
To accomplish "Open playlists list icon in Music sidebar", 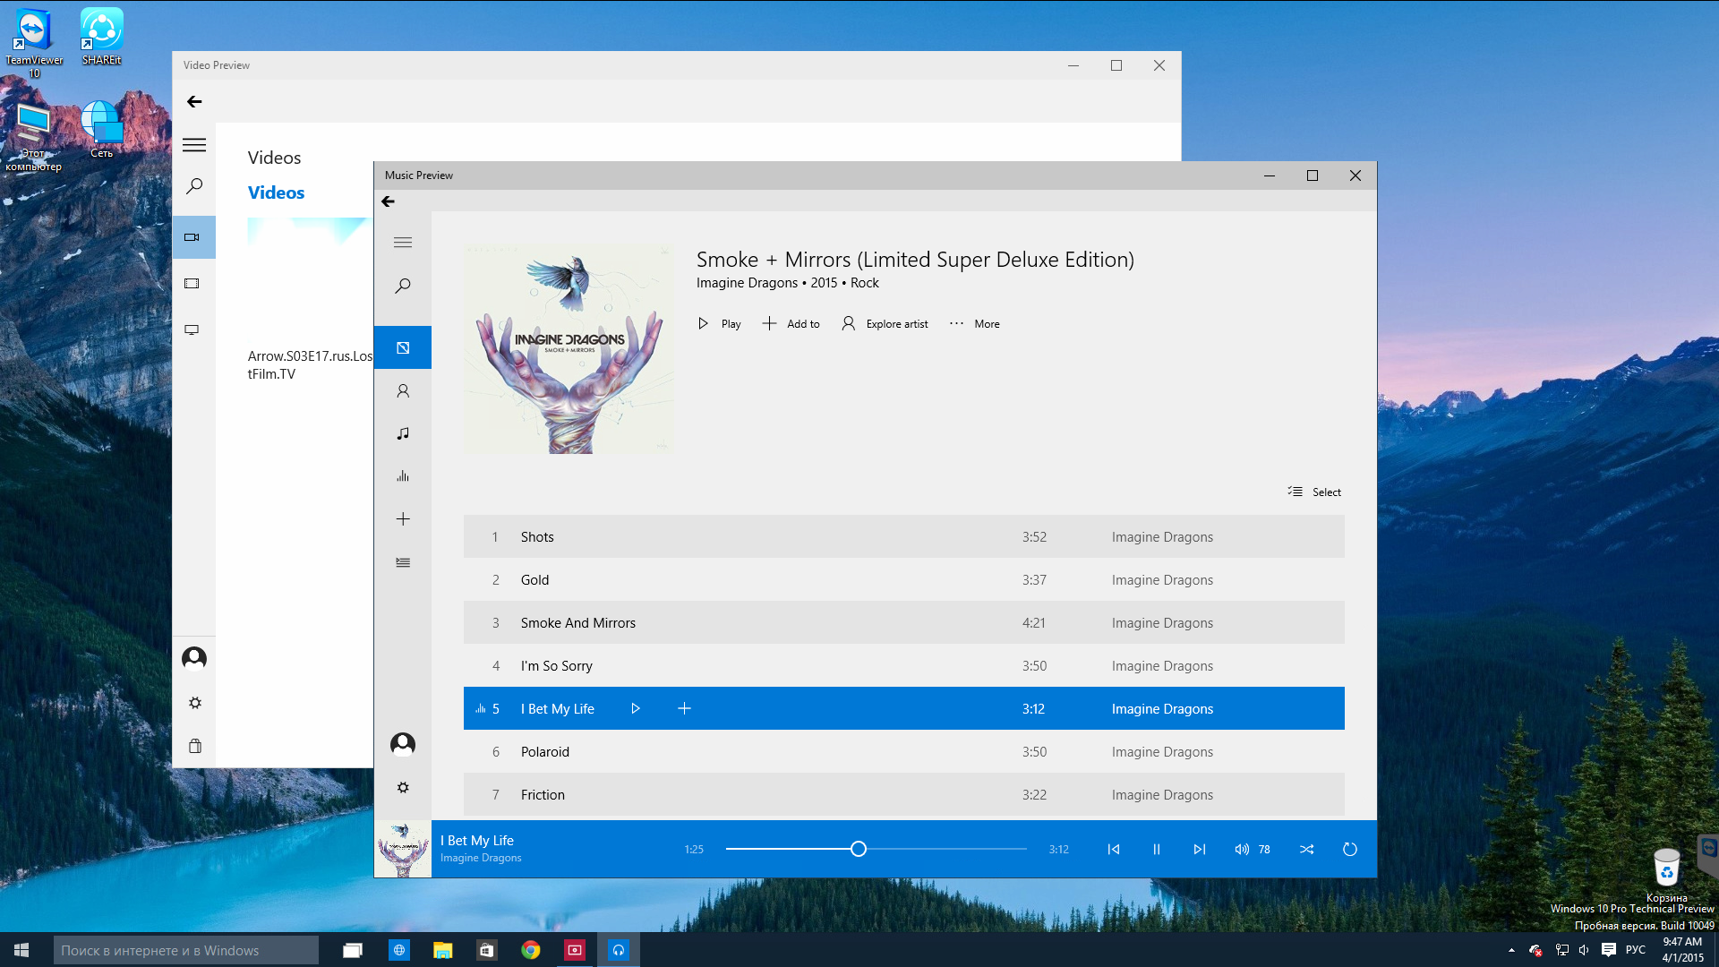I will (x=403, y=562).
